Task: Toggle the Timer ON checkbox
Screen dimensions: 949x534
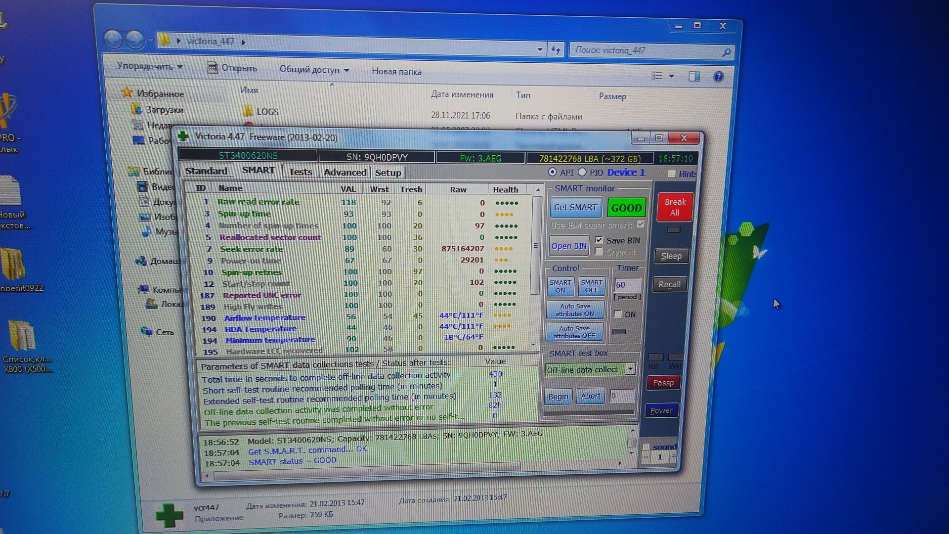Action: click(617, 314)
